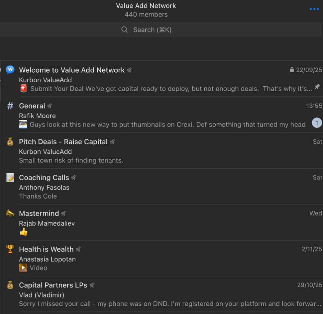The image size is (323, 314).
Task: Open the Welcome to Value Add Network topic
Action: (161, 79)
